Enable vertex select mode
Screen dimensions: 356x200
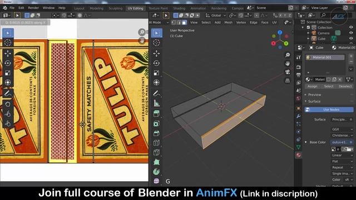(x=174, y=22)
